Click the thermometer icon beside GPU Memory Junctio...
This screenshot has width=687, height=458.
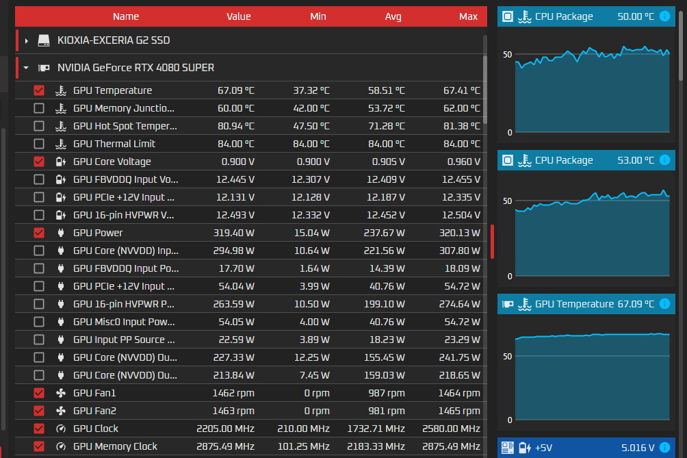coord(61,108)
